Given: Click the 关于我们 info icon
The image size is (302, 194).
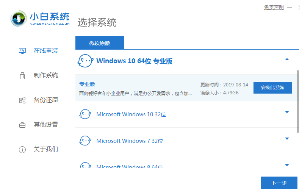Looking at the screenshot, I should click(x=22, y=149).
